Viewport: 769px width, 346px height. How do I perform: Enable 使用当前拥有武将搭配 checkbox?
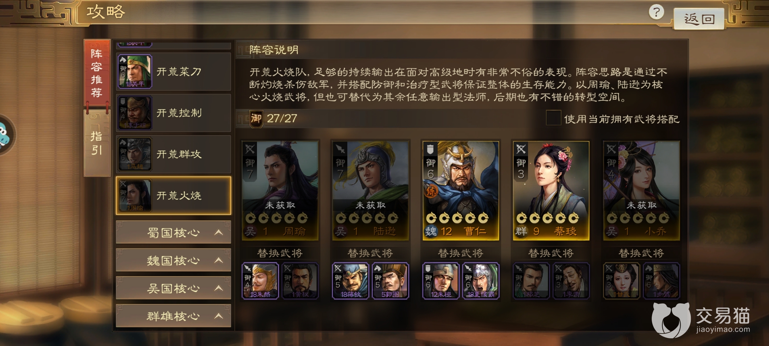pos(553,118)
